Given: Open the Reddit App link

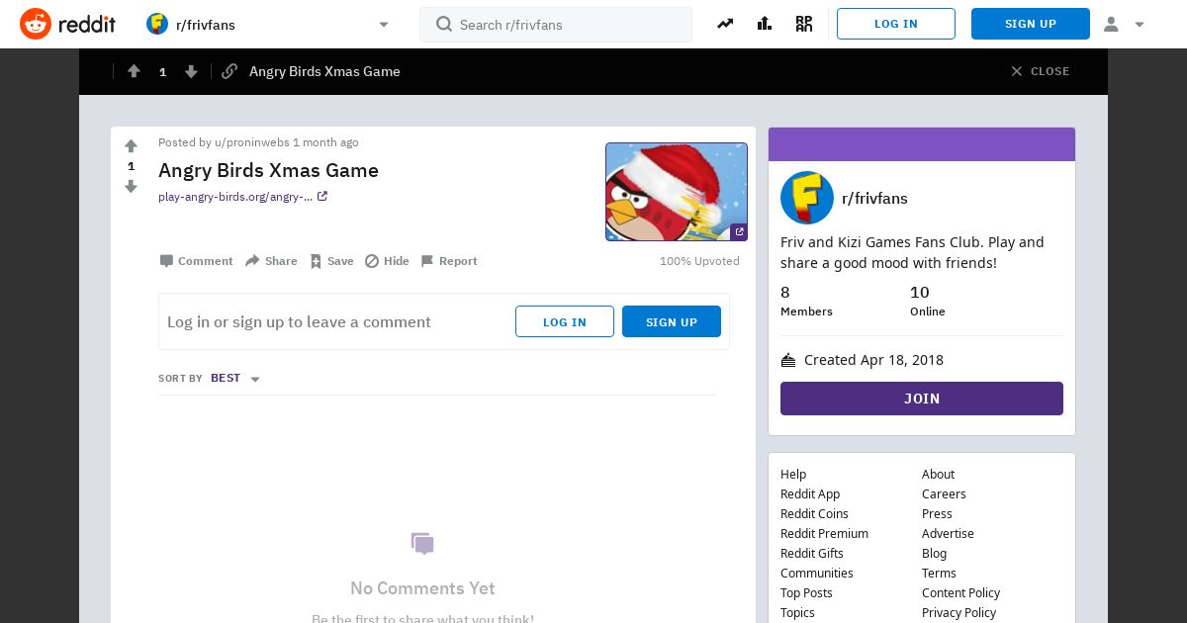Looking at the screenshot, I should click(x=810, y=494).
